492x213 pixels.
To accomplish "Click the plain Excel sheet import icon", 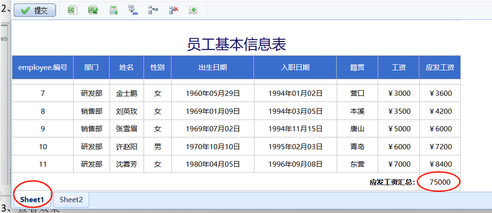I will (x=72, y=10).
